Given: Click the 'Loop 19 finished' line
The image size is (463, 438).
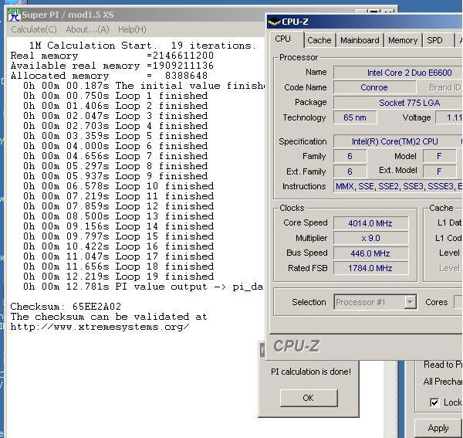Looking at the screenshot, I should (118, 277).
